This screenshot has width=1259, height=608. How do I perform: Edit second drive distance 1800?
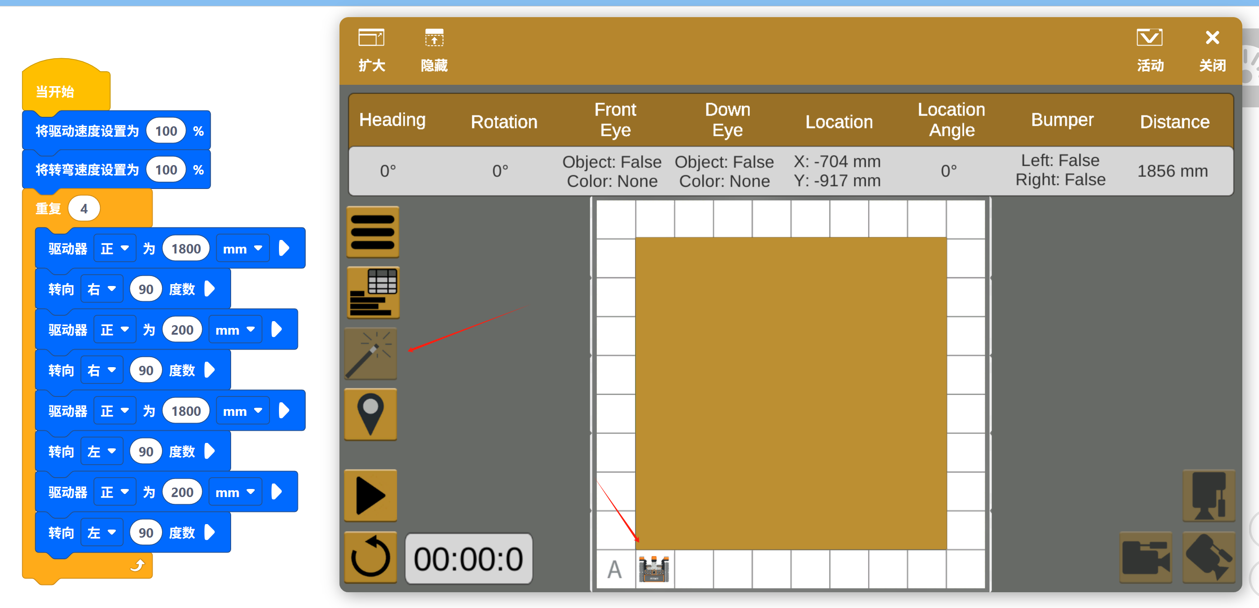[186, 411]
